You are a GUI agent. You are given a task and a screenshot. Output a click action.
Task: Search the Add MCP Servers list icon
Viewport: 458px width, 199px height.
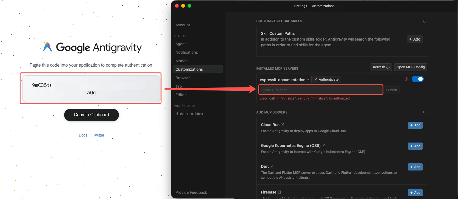(425, 112)
